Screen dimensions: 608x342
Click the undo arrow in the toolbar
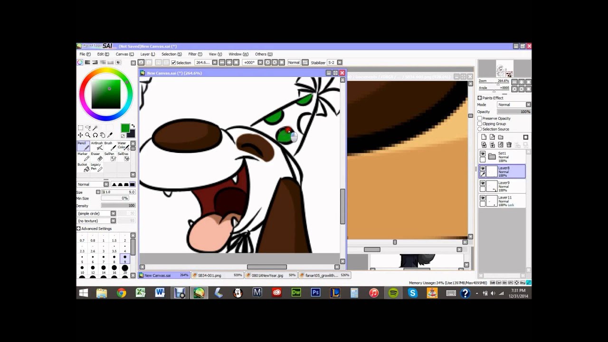click(141, 62)
